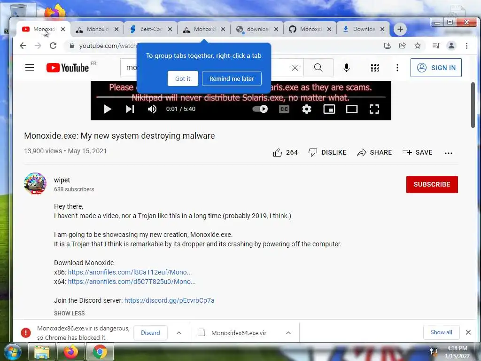Go to YouTube home via the logo
481x361 pixels.
pos(68,68)
